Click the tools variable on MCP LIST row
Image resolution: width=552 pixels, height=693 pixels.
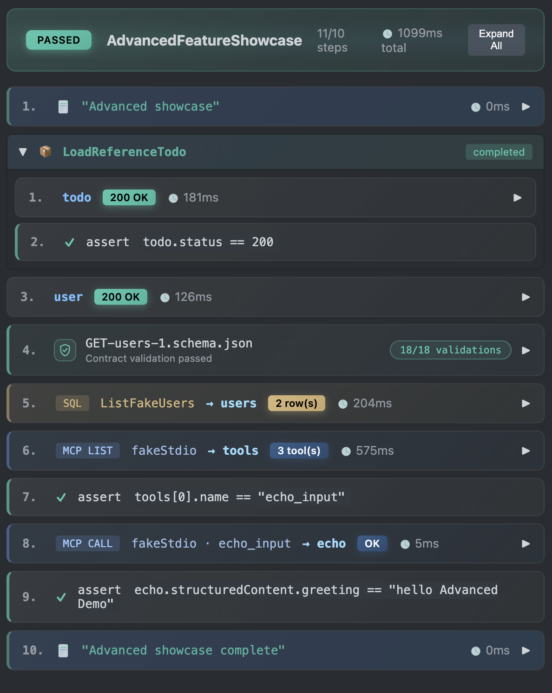pos(241,451)
